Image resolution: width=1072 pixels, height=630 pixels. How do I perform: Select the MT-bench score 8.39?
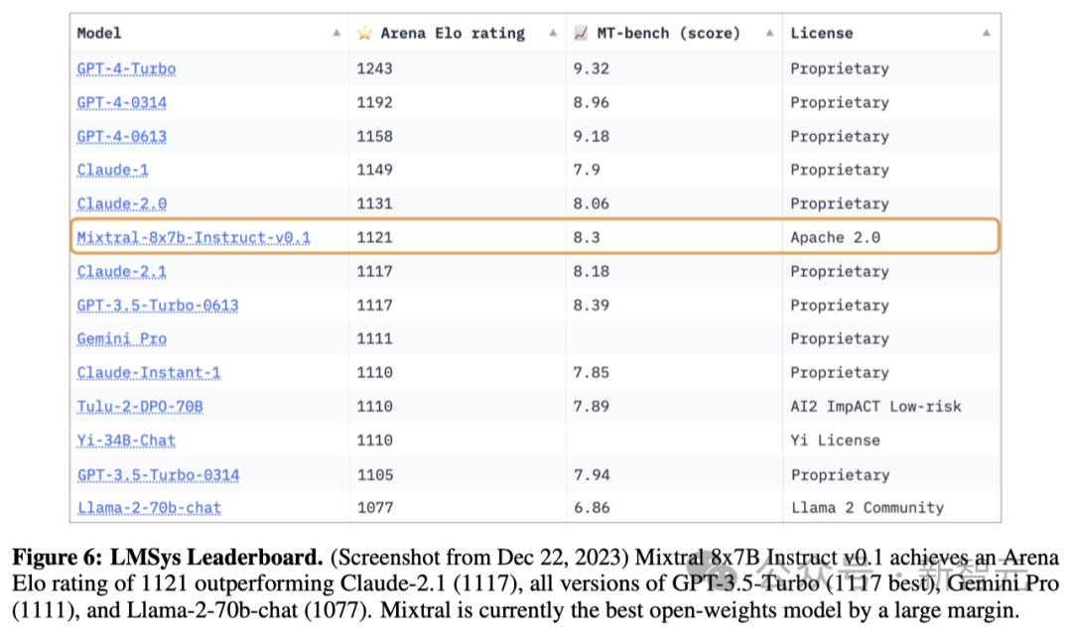[x=592, y=305]
